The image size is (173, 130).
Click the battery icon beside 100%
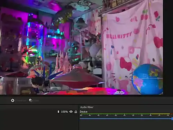[x=58, y=112]
